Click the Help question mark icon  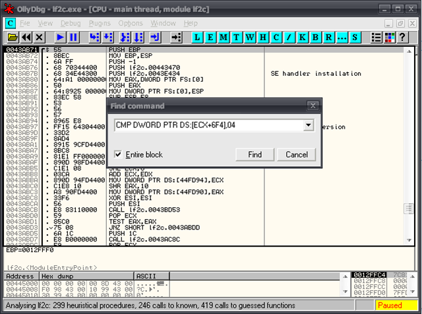point(402,37)
